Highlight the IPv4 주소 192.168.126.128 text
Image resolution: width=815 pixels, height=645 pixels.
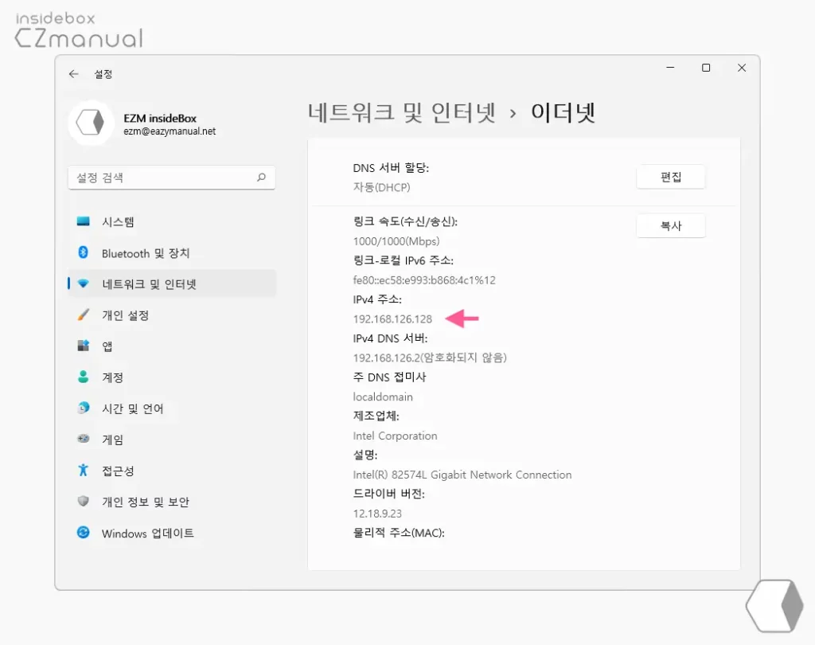(x=393, y=319)
